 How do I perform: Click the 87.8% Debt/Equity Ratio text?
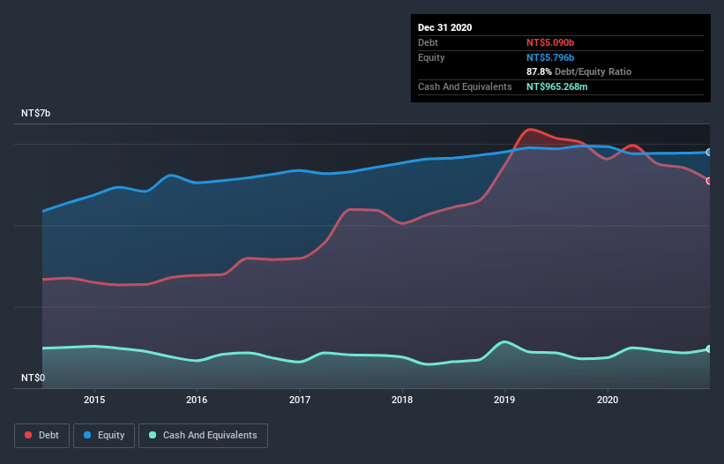click(578, 71)
